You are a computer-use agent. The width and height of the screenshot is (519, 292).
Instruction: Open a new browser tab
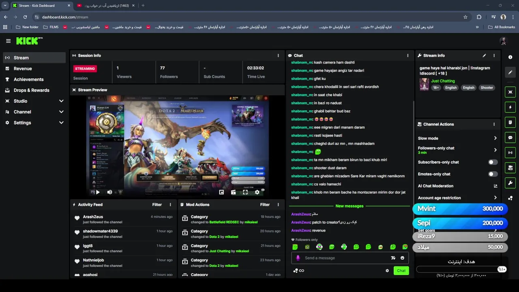(143, 6)
